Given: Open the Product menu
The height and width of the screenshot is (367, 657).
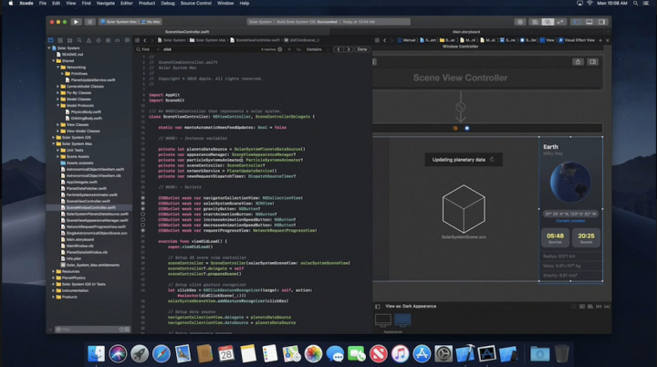Looking at the screenshot, I should point(147,3).
